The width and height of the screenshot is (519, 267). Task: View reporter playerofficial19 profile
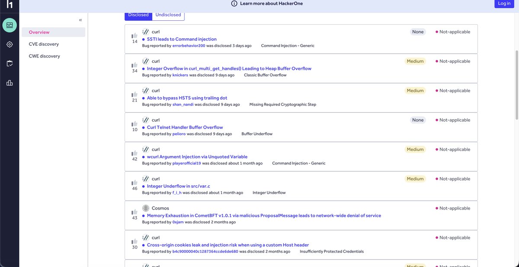(187, 163)
